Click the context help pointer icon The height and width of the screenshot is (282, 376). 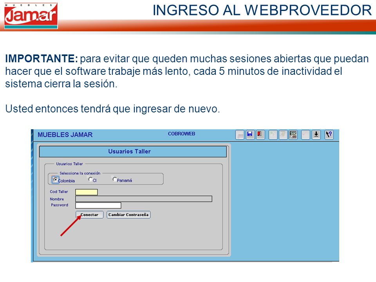coord(329,134)
